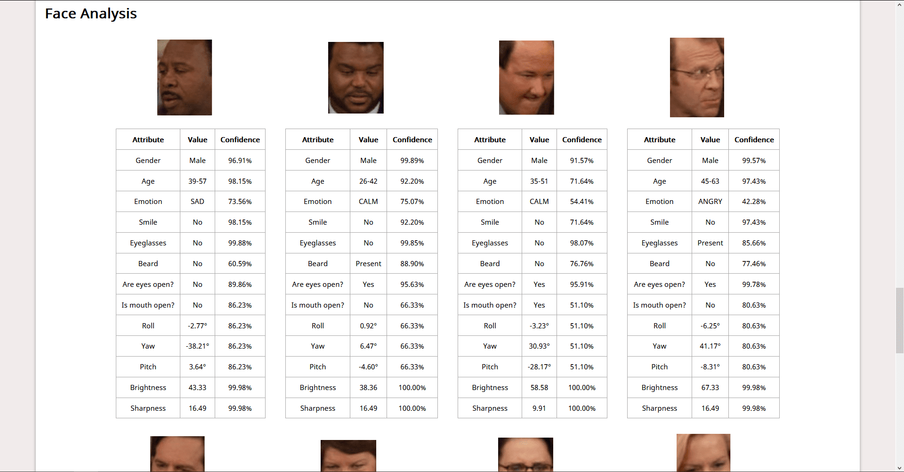Image resolution: width=904 pixels, height=472 pixels.
Task: Select the bottom-left partial face thumbnail
Action: 178,454
